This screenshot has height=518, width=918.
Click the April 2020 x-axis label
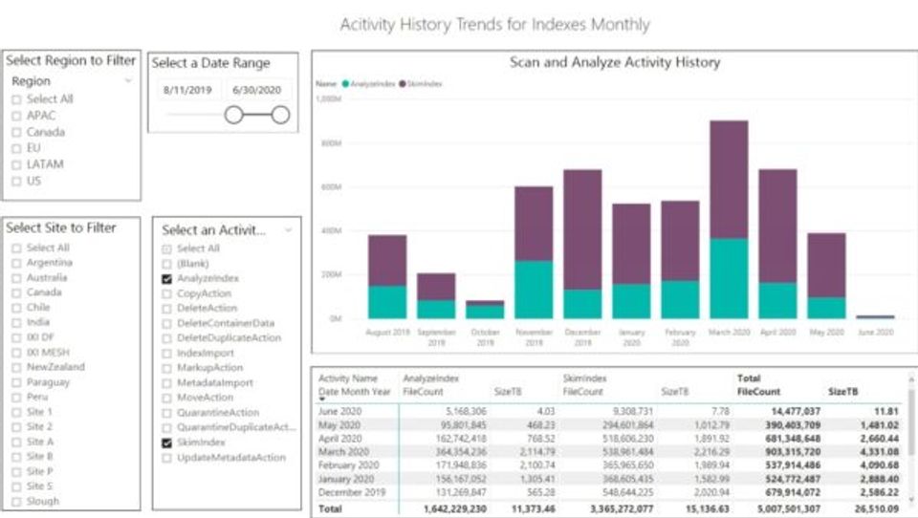click(x=777, y=332)
